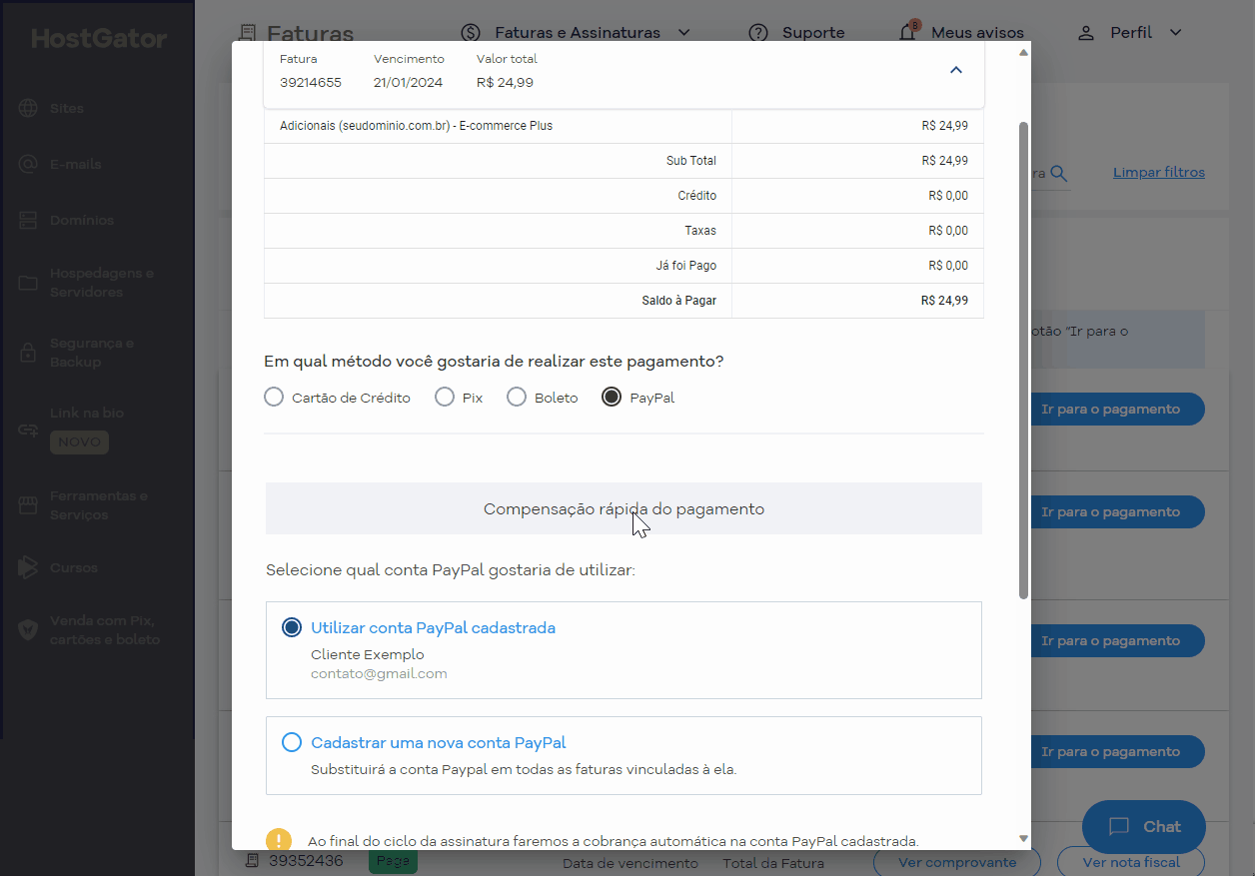Open Domínios in the sidebar menu
Image resolution: width=1255 pixels, height=876 pixels.
pos(82,220)
